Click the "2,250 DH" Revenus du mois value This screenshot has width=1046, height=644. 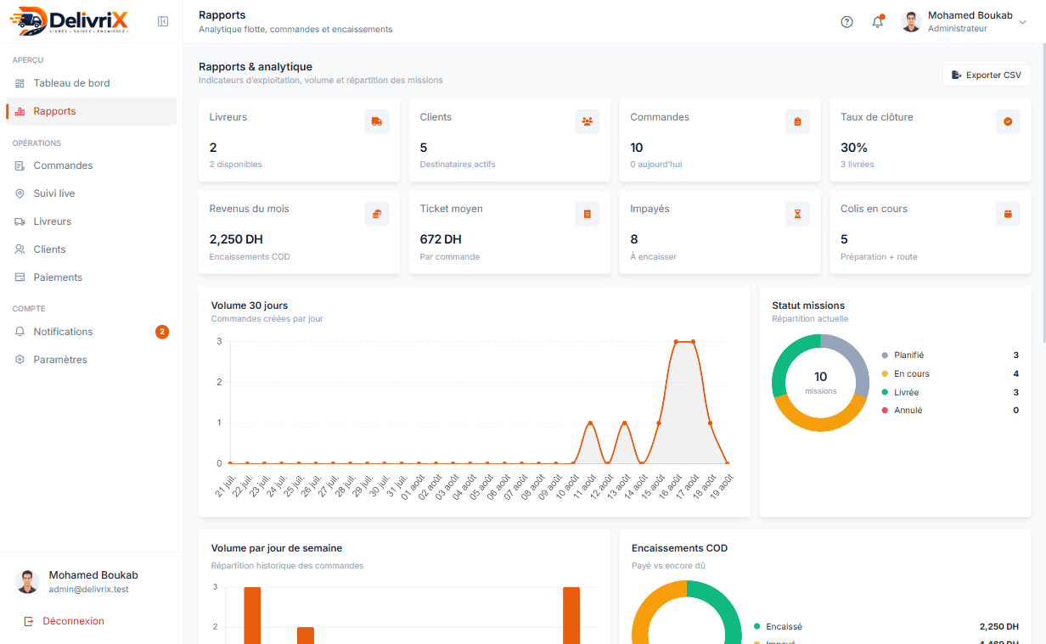coord(235,239)
